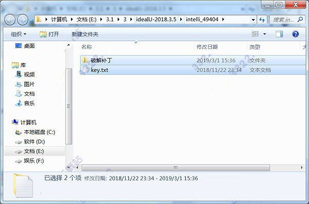Viewport: 309px width, 204px height.
Task: Click 文本文档 type cell
Action: click(x=260, y=70)
